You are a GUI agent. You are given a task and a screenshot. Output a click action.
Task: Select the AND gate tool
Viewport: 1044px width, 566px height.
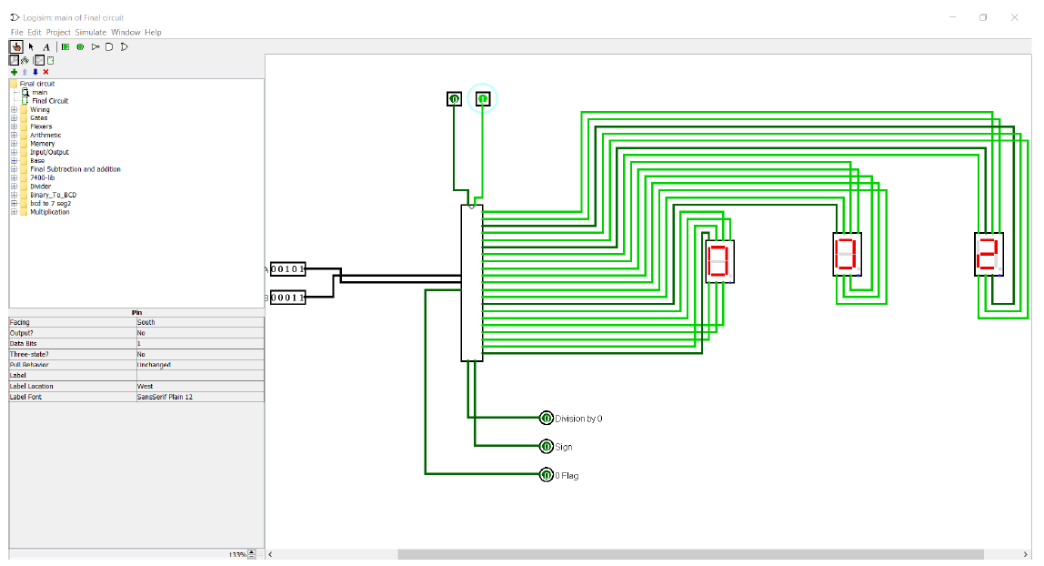[109, 46]
